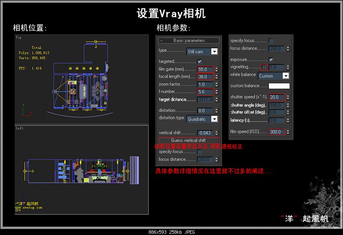Adjust the vignetting spinner arrows

pyautogui.click(x=288, y=67)
